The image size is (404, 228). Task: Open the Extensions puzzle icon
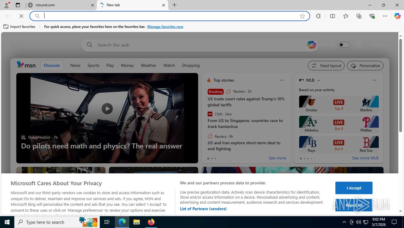318,16
